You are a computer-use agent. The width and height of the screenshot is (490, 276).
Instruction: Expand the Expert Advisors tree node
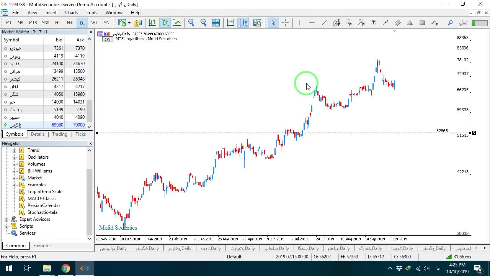(x=6, y=219)
